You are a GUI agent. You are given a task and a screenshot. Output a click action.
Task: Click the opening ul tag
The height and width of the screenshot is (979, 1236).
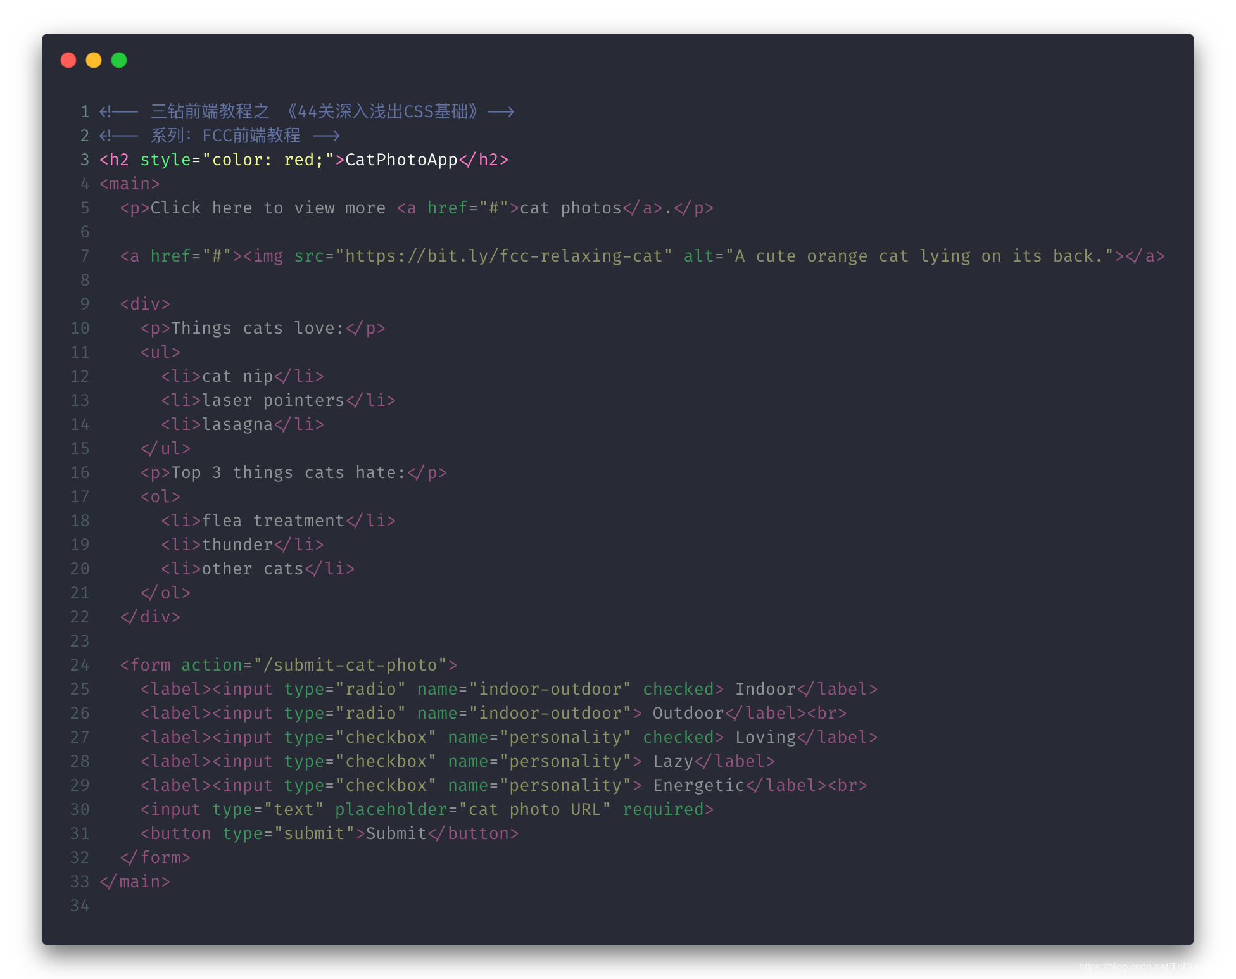pyautogui.click(x=160, y=352)
